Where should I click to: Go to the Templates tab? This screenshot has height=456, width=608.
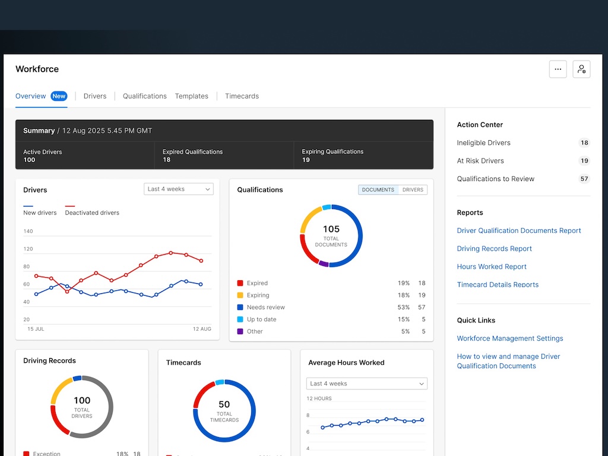pos(192,96)
